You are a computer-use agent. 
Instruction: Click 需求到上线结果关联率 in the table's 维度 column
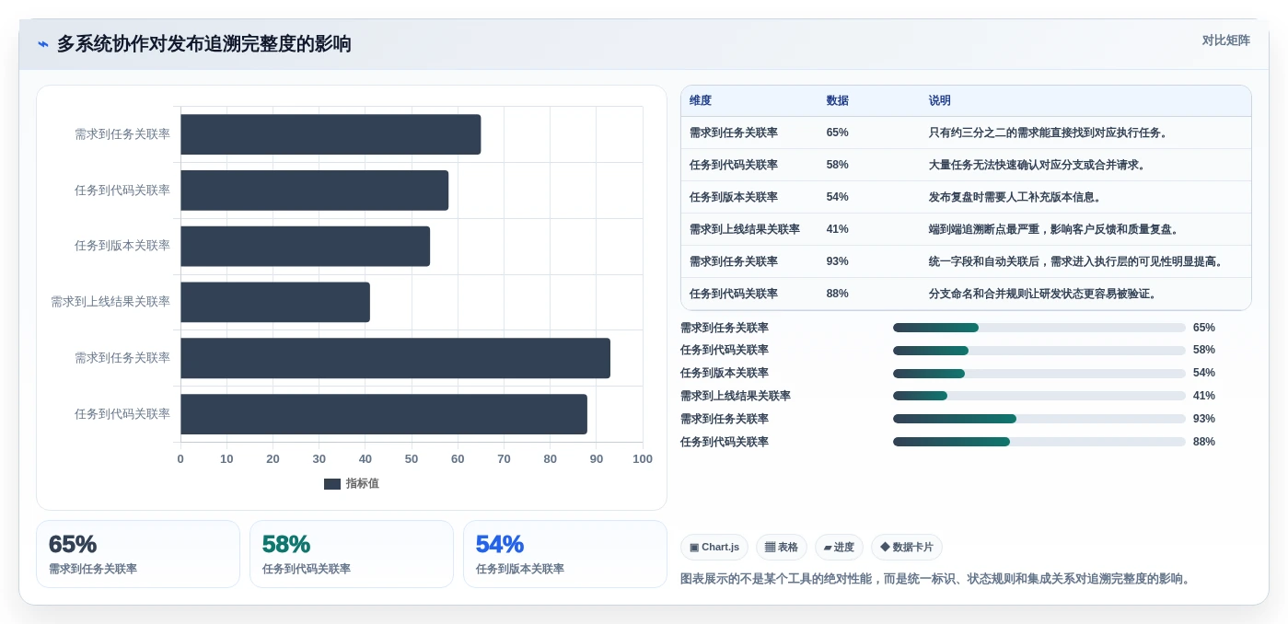point(745,229)
